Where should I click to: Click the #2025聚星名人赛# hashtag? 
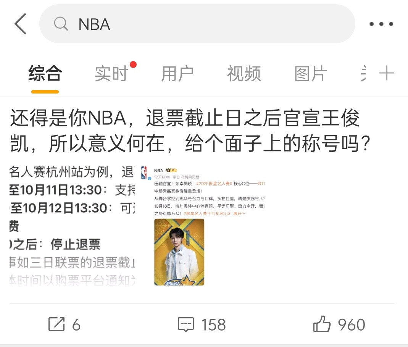click(214, 184)
